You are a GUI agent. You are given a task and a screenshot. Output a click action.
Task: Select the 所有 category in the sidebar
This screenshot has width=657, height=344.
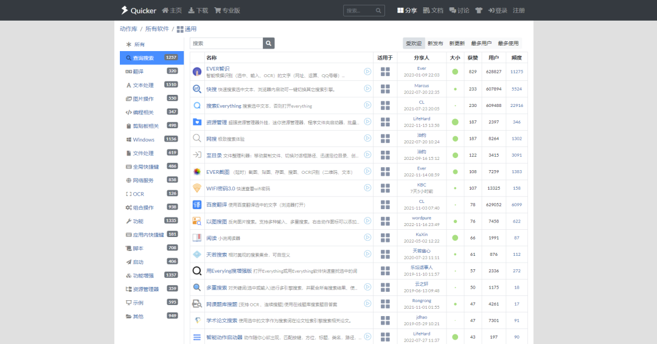[151, 44]
